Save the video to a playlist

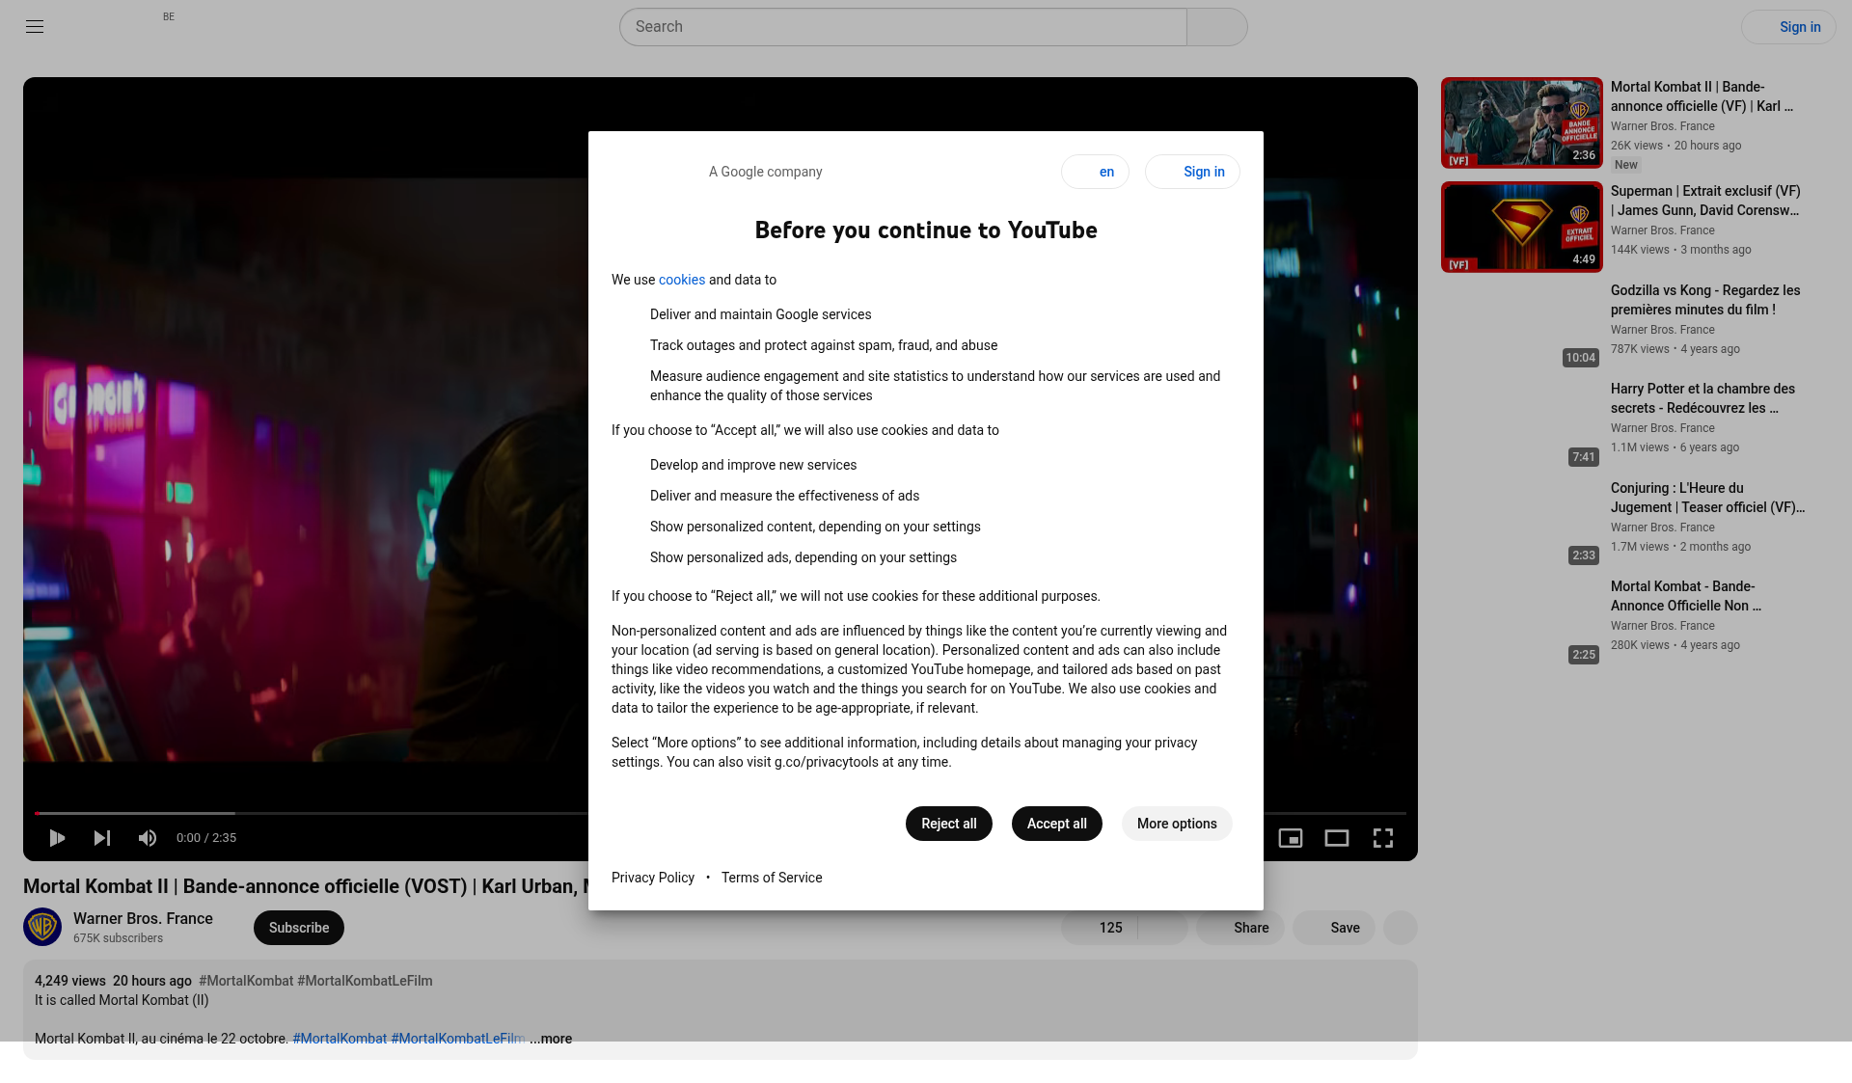tap(1334, 928)
